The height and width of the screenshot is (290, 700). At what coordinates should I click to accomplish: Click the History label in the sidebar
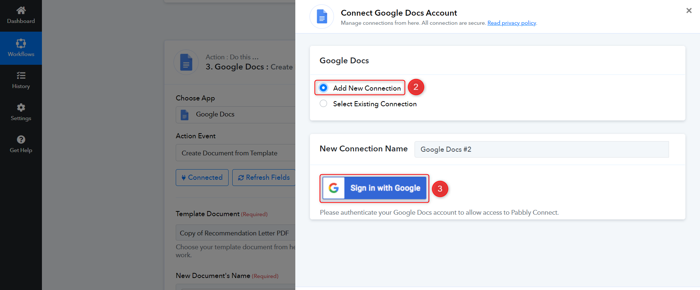point(21,86)
